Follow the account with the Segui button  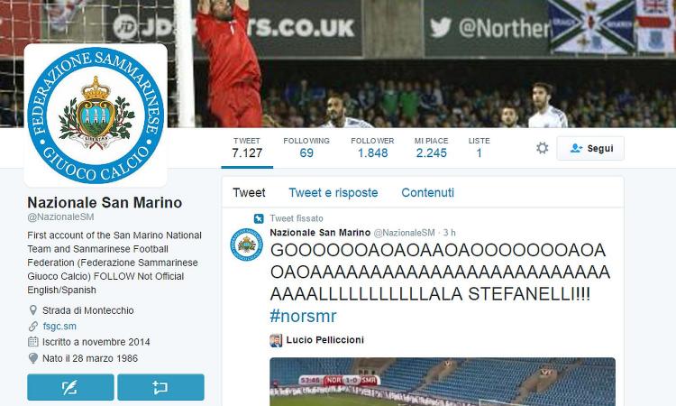point(590,149)
